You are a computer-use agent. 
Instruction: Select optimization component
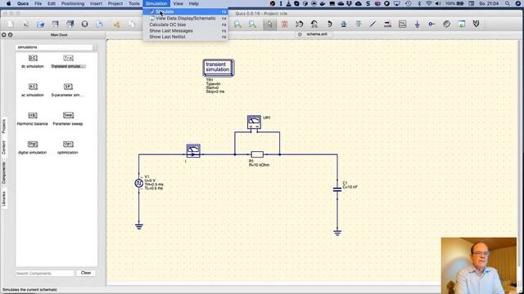[68, 148]
